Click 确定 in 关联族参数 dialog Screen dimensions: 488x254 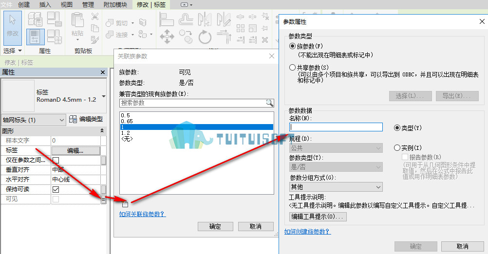tap(215, 226)
